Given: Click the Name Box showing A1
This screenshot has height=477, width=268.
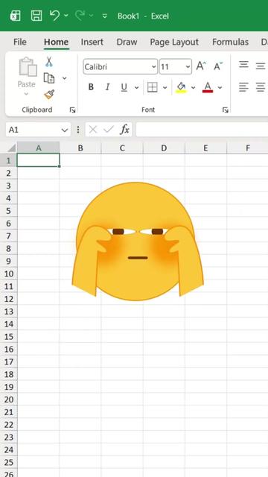Looking at the screenshot, I should click(33, 130).
